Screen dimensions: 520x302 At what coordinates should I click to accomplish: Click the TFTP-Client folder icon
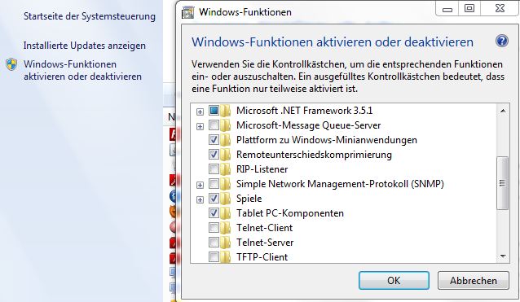[x=226, y=257]
